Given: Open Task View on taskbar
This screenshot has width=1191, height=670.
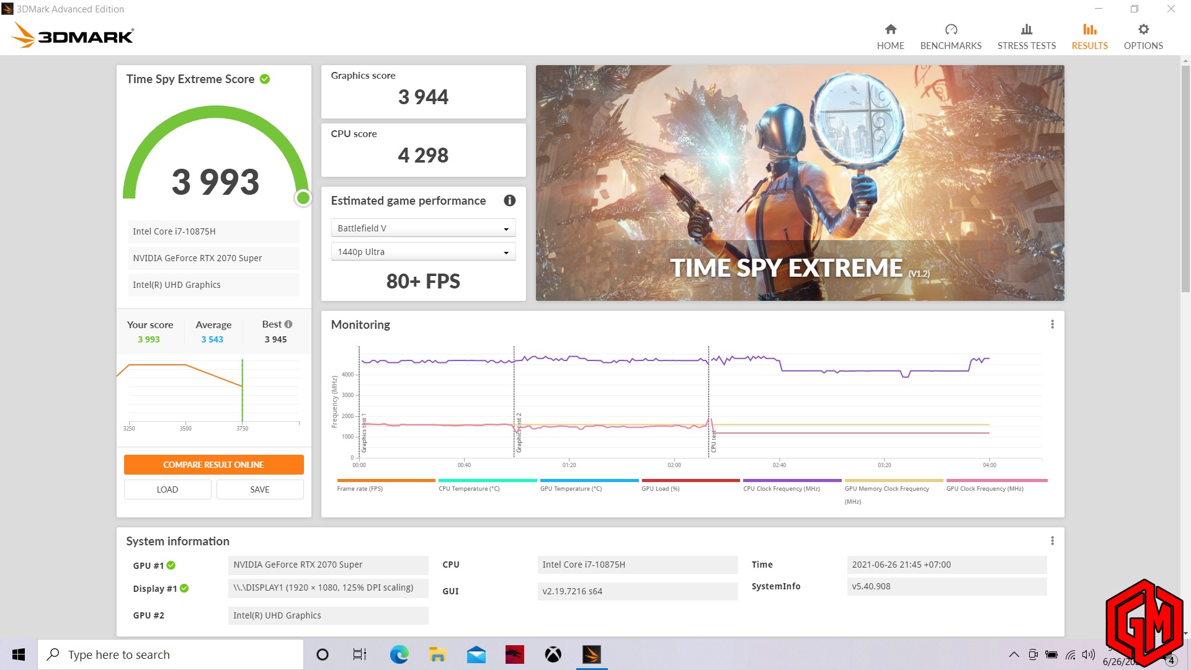Looking at the screenshot, I should pos(360,654).
